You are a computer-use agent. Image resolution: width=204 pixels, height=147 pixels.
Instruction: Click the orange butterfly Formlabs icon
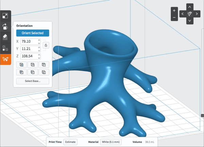pos(5,59)
